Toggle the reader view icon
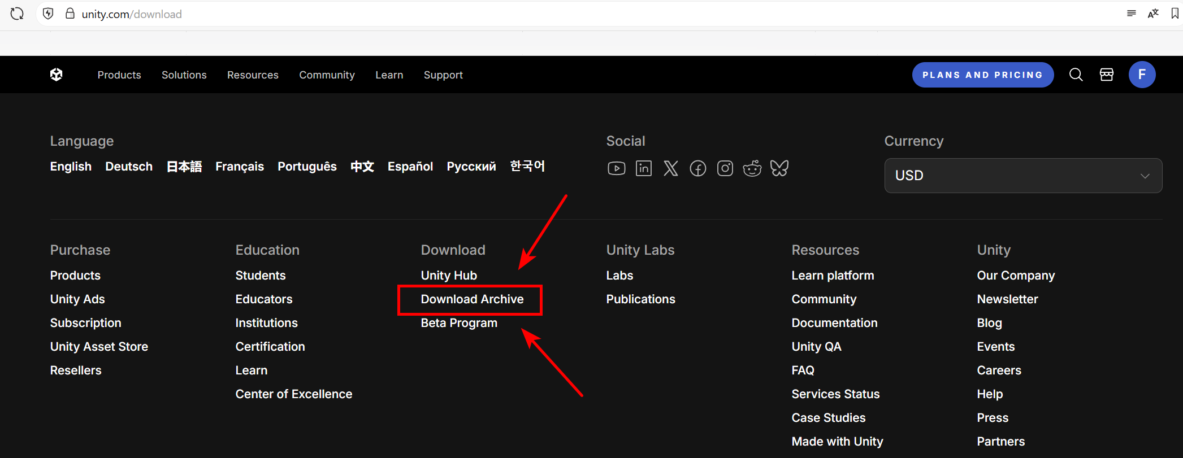 point(1131,14)
